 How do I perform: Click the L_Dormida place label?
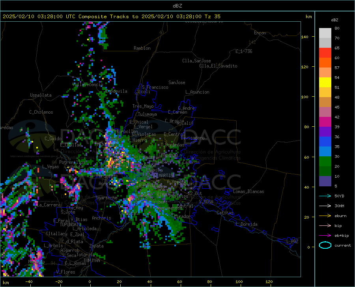246,224
